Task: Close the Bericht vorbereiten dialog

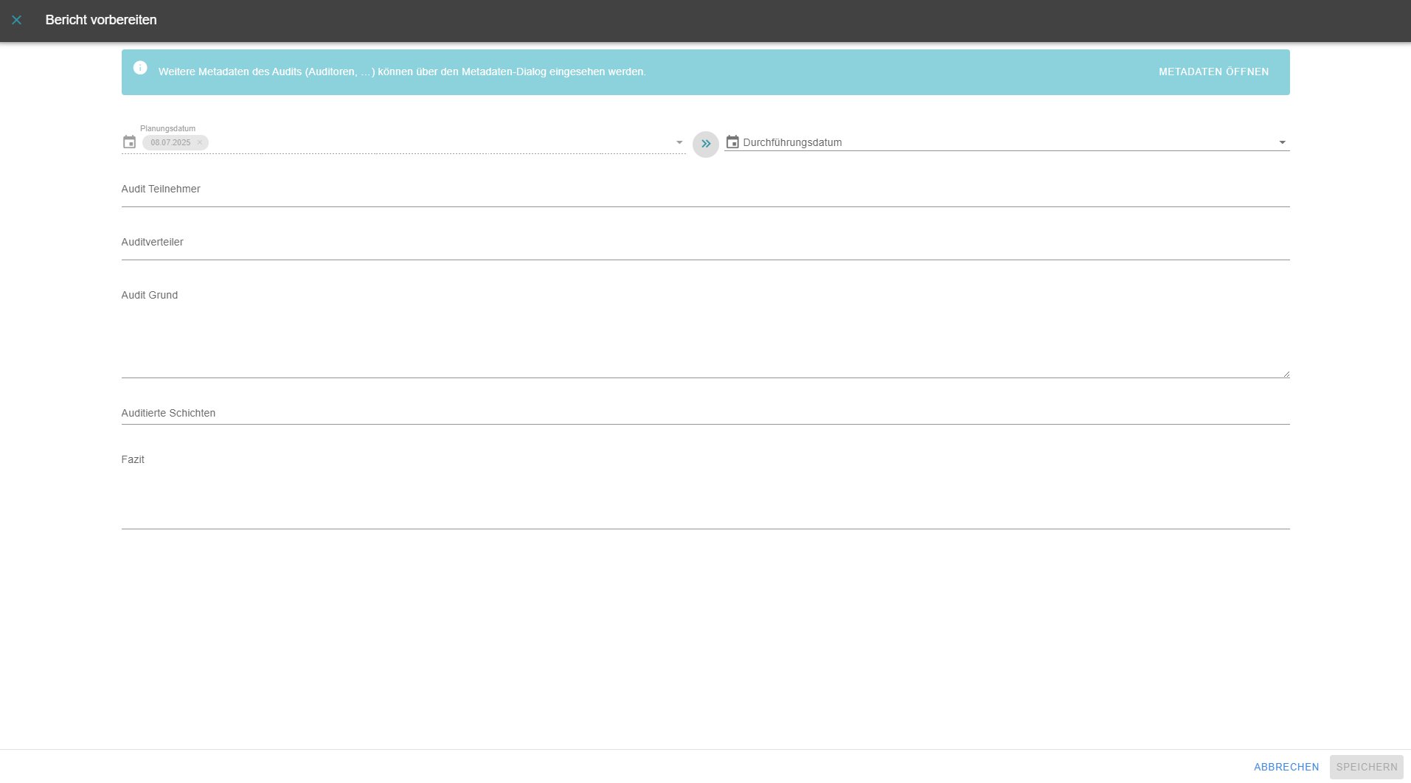Action: (16, 20)
